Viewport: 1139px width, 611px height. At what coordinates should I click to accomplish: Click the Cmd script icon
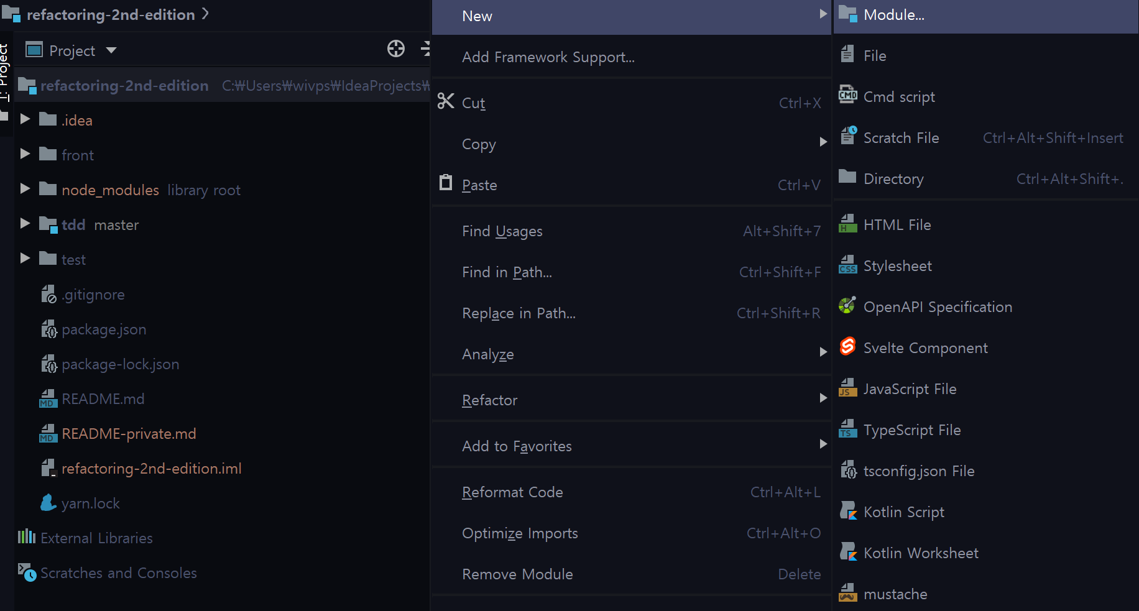coord(847,96)
